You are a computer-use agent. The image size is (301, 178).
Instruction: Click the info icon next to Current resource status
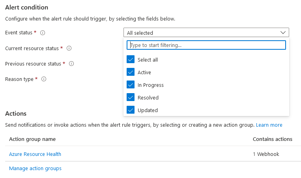tap(69, 48)
